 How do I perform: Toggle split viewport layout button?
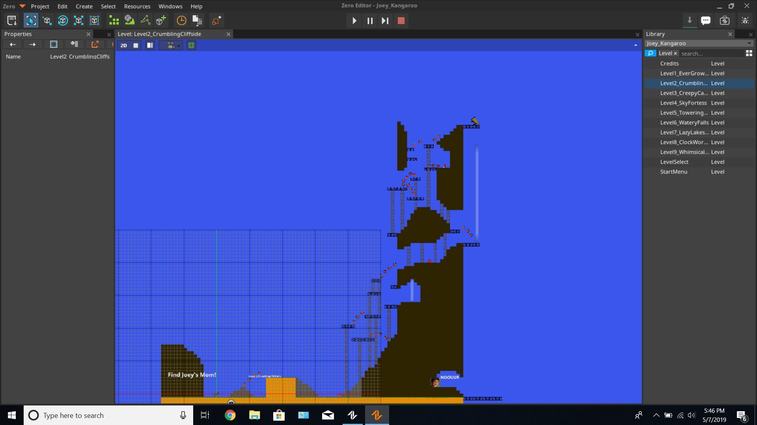(150, 45)
